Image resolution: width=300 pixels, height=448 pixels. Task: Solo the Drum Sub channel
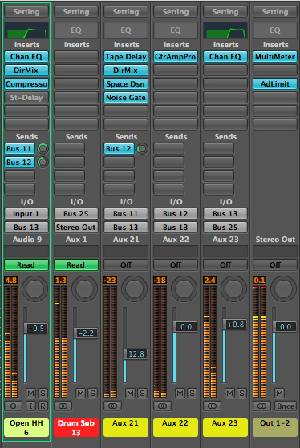tap(92, 394)
